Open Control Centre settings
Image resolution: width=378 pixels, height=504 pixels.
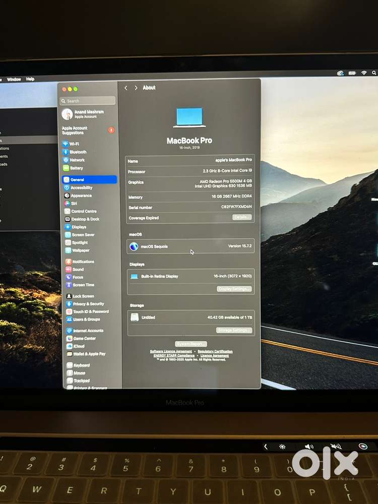pos(84,211)
